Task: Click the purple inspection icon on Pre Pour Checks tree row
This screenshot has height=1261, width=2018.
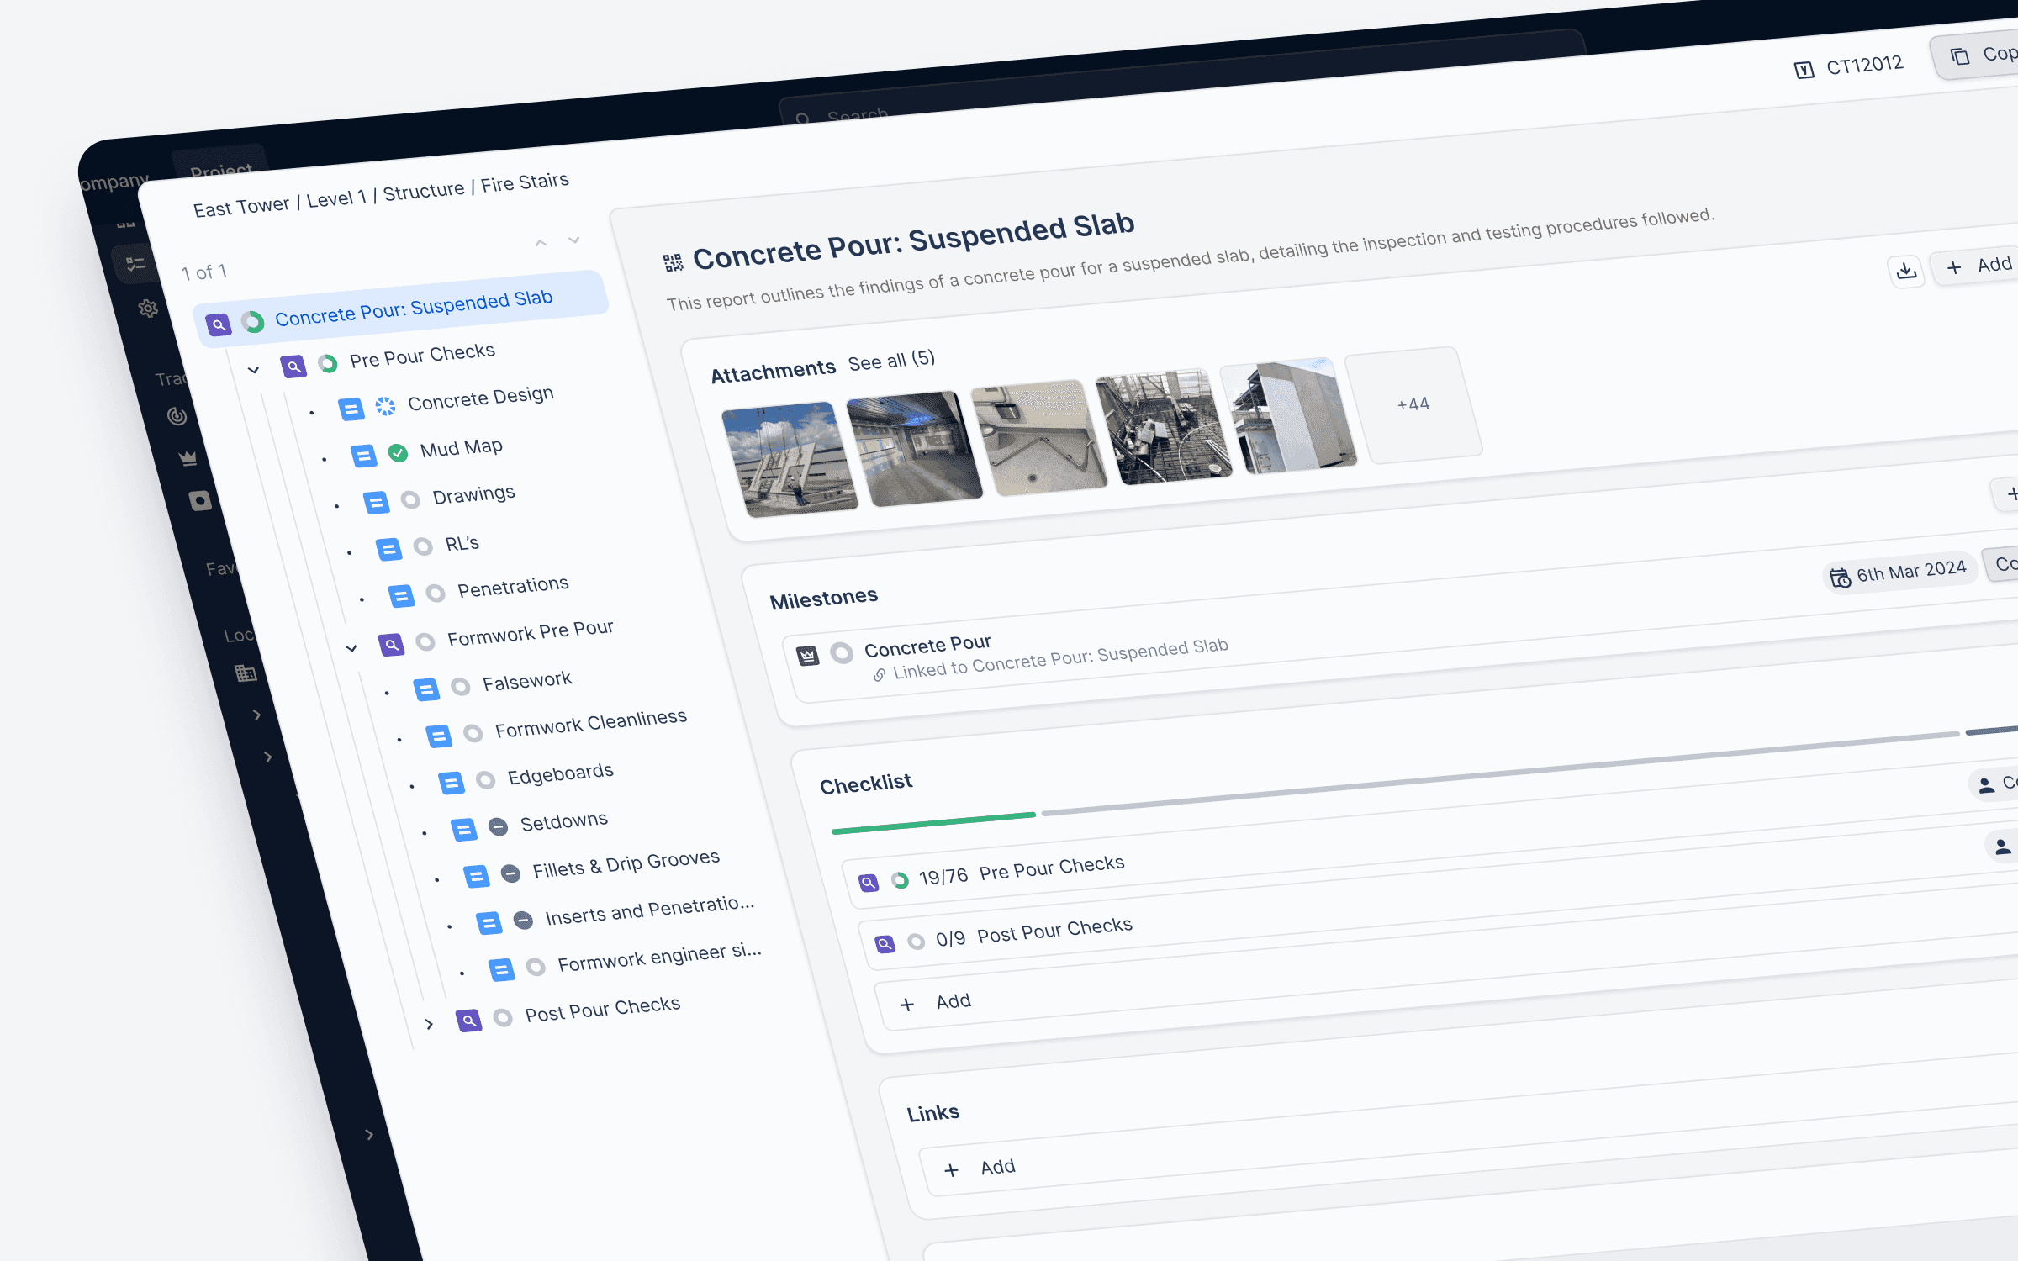Action: tap(293, 367)
